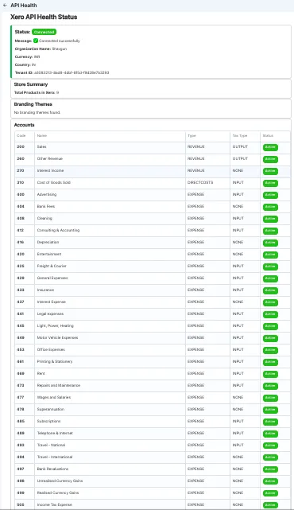
Task: Click the 'Status' column header
Action: (x=268, y=135)
